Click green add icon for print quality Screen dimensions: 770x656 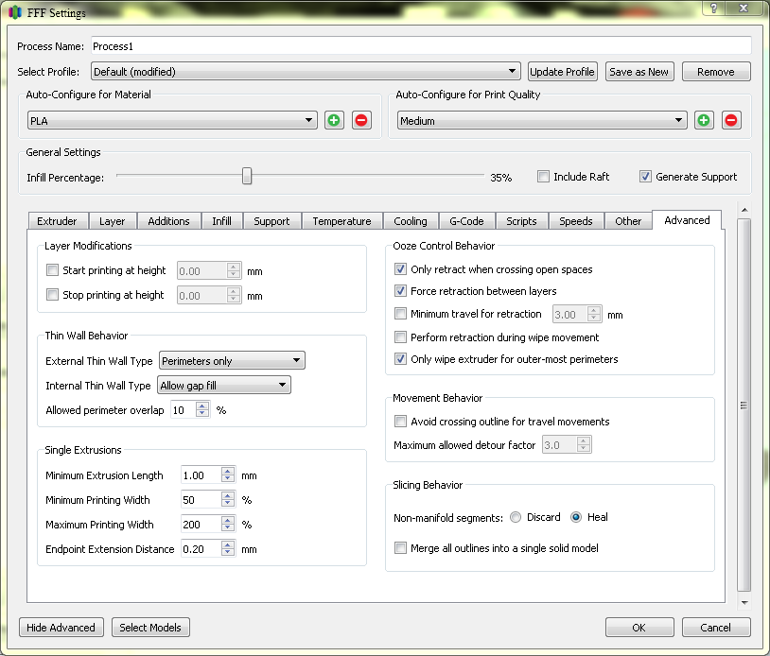tap(703, 120)
